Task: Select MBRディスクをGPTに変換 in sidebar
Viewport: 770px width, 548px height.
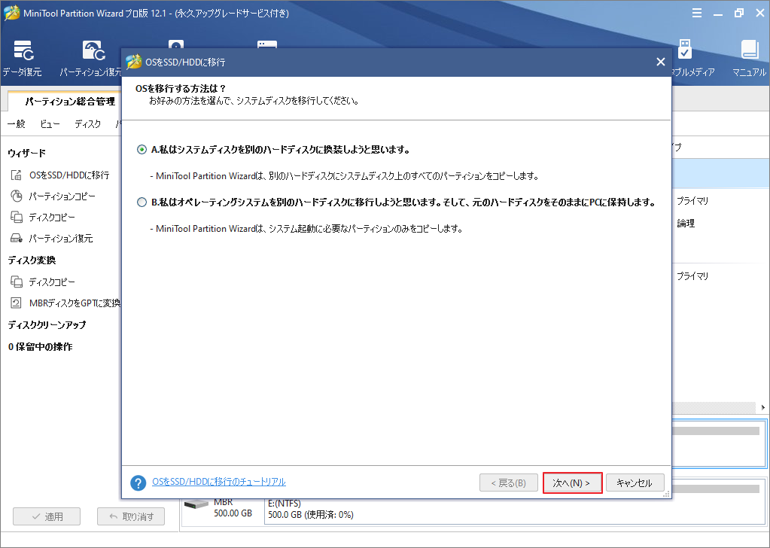Action: coord(74,303)
